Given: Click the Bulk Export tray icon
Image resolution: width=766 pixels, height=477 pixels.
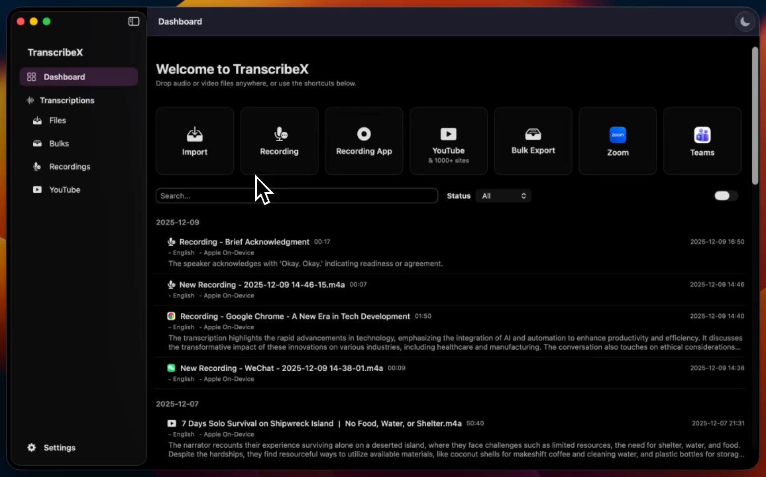Looking at the screenshot, I should [533, 134].
